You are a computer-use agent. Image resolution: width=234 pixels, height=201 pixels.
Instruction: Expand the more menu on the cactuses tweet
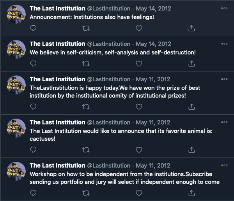(x=224, y=122)
